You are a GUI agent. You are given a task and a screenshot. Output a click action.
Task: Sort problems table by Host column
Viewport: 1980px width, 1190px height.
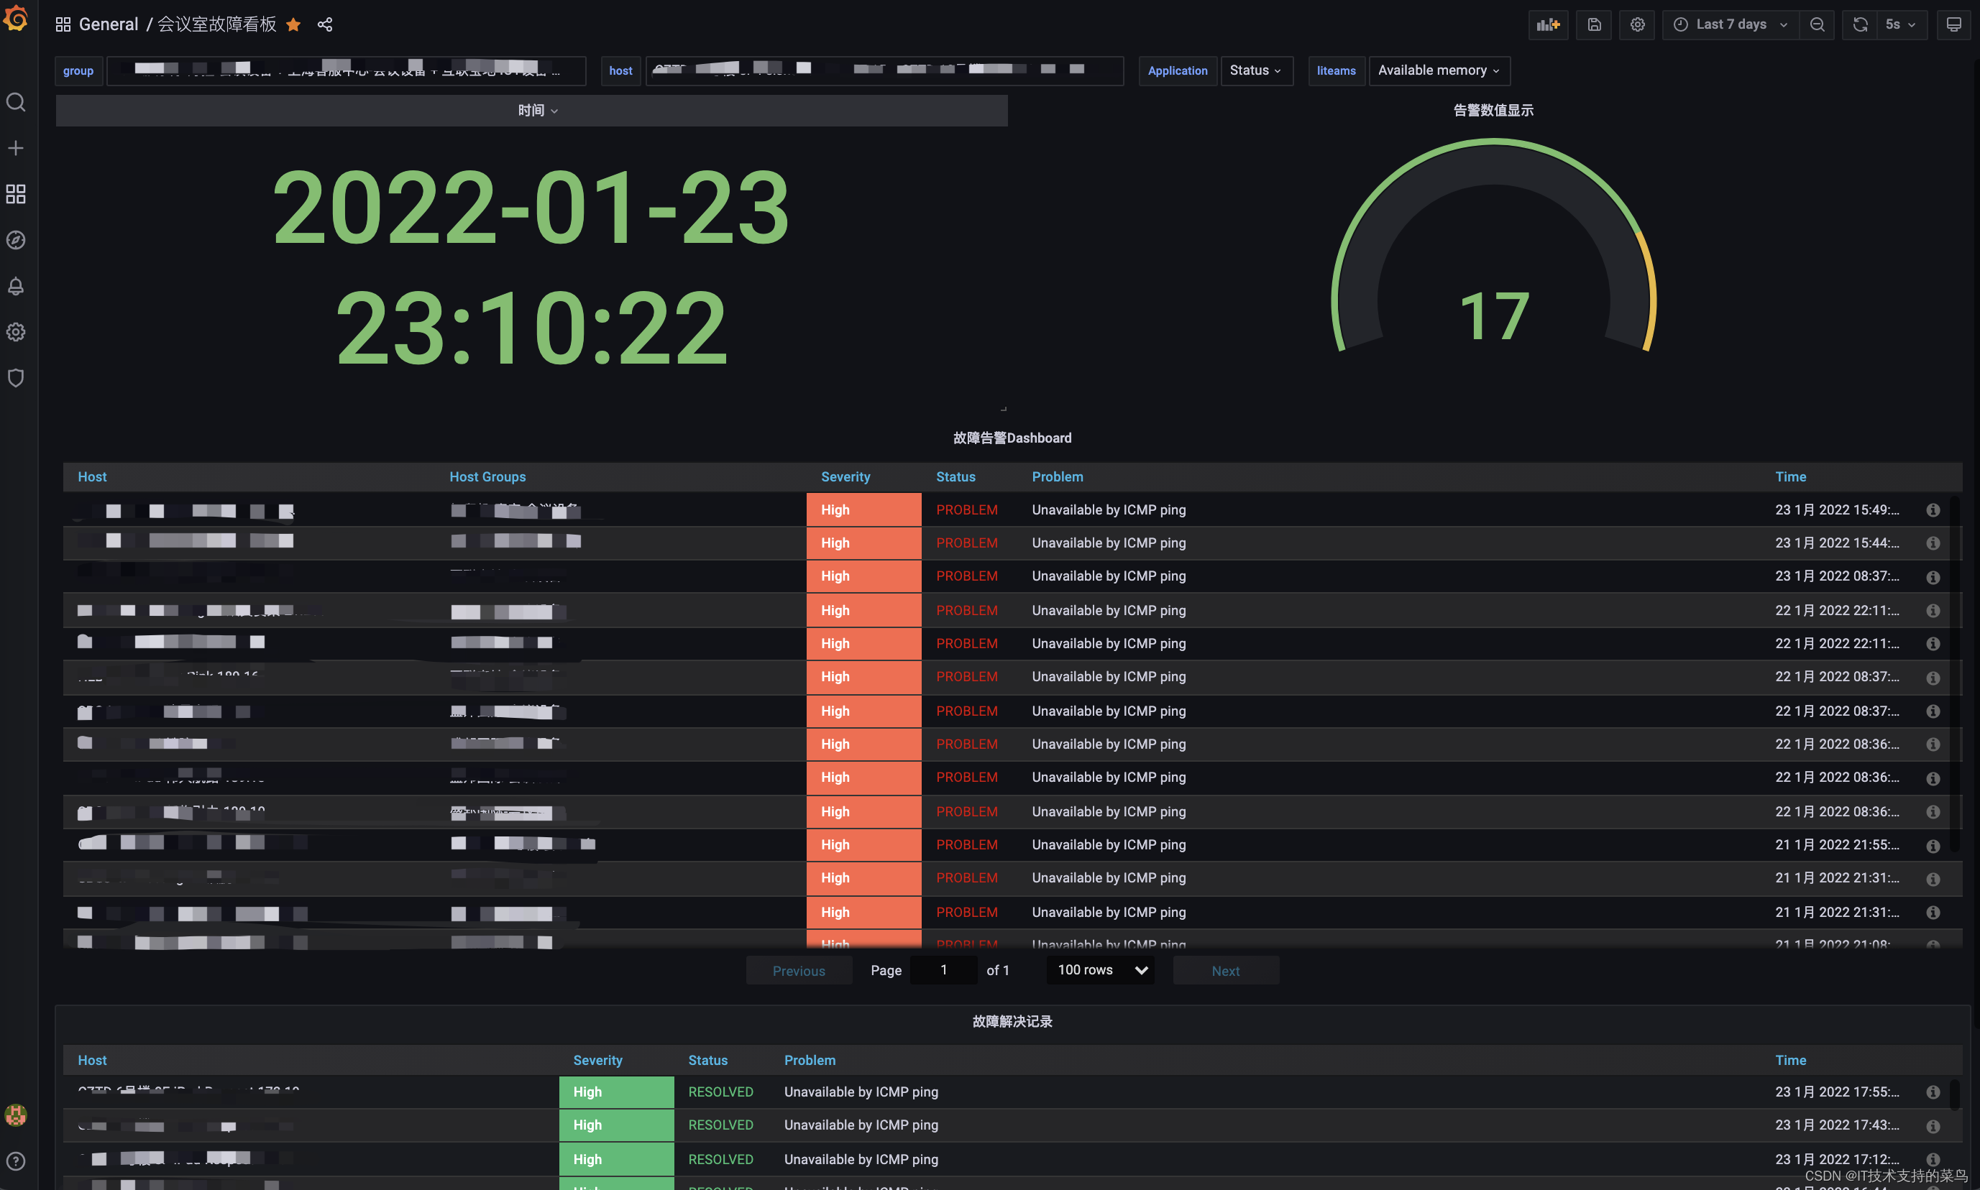coord(92,477)
